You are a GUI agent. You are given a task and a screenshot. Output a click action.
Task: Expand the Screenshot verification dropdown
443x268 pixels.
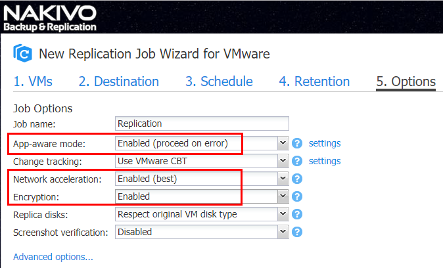coord(283,232)
